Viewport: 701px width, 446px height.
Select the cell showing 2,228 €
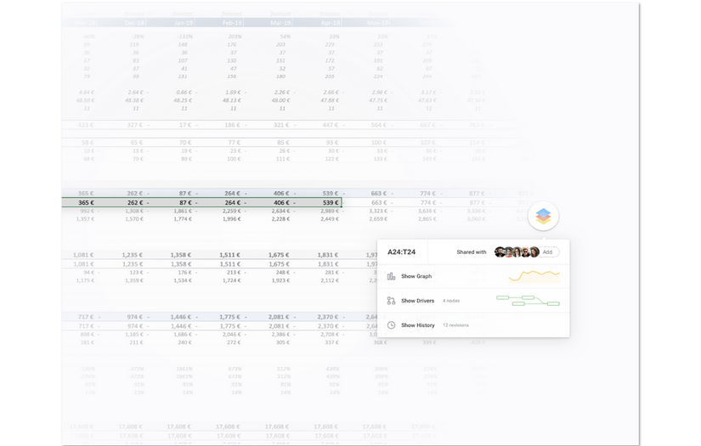pos(280,219)
